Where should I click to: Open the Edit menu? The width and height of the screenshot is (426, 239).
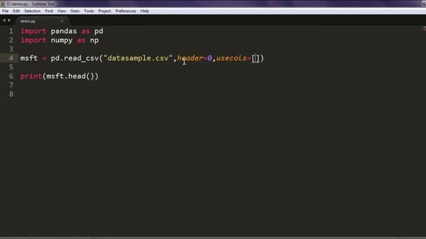[x=16, y=11]
